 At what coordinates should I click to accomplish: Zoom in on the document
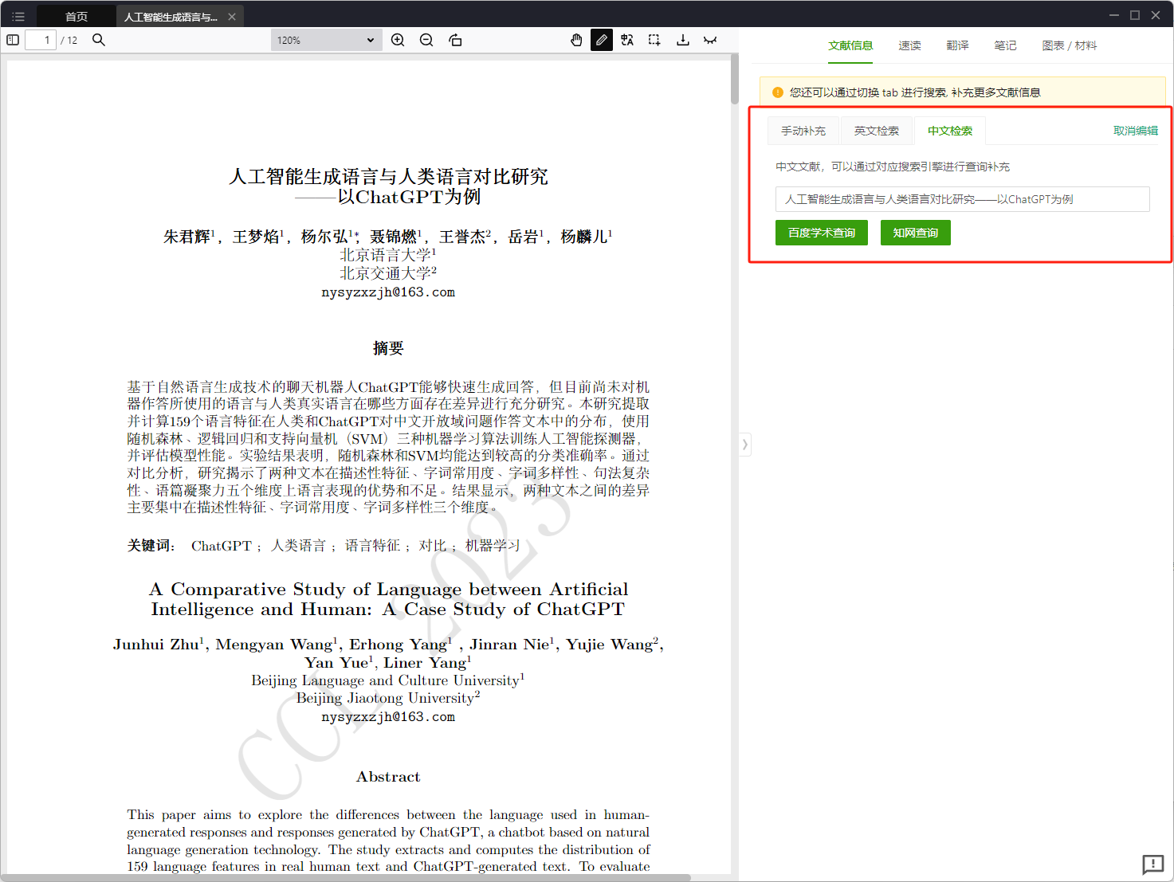[398, 40]
